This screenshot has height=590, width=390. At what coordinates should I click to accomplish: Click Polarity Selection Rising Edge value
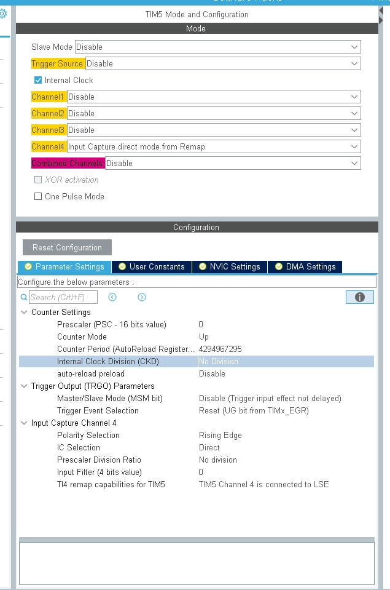[220, 436]
